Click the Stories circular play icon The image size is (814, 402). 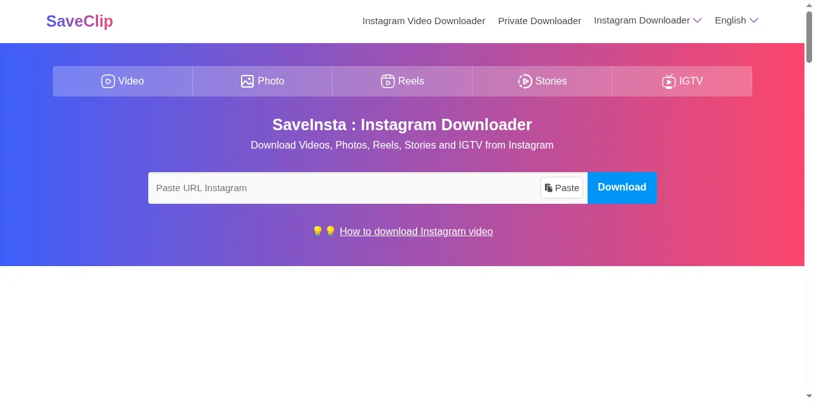point(525,81)
